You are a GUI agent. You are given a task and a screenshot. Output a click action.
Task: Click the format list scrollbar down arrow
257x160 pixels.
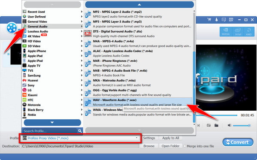pos(194,124)
